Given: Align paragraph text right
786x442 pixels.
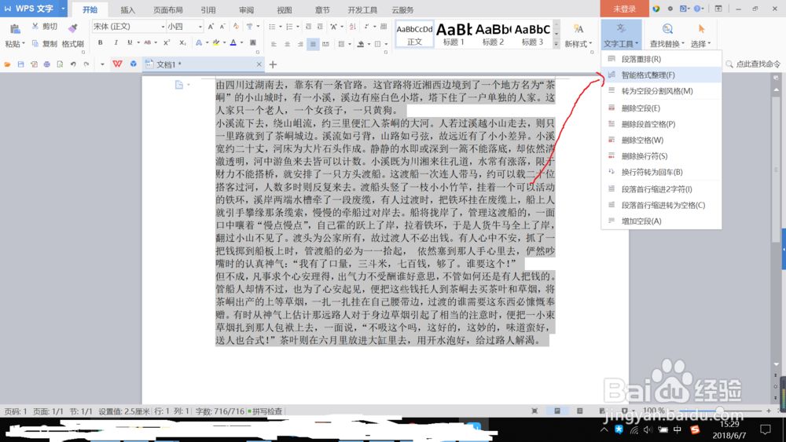Looking at the screenshot, I should click(x=299, y=44).
